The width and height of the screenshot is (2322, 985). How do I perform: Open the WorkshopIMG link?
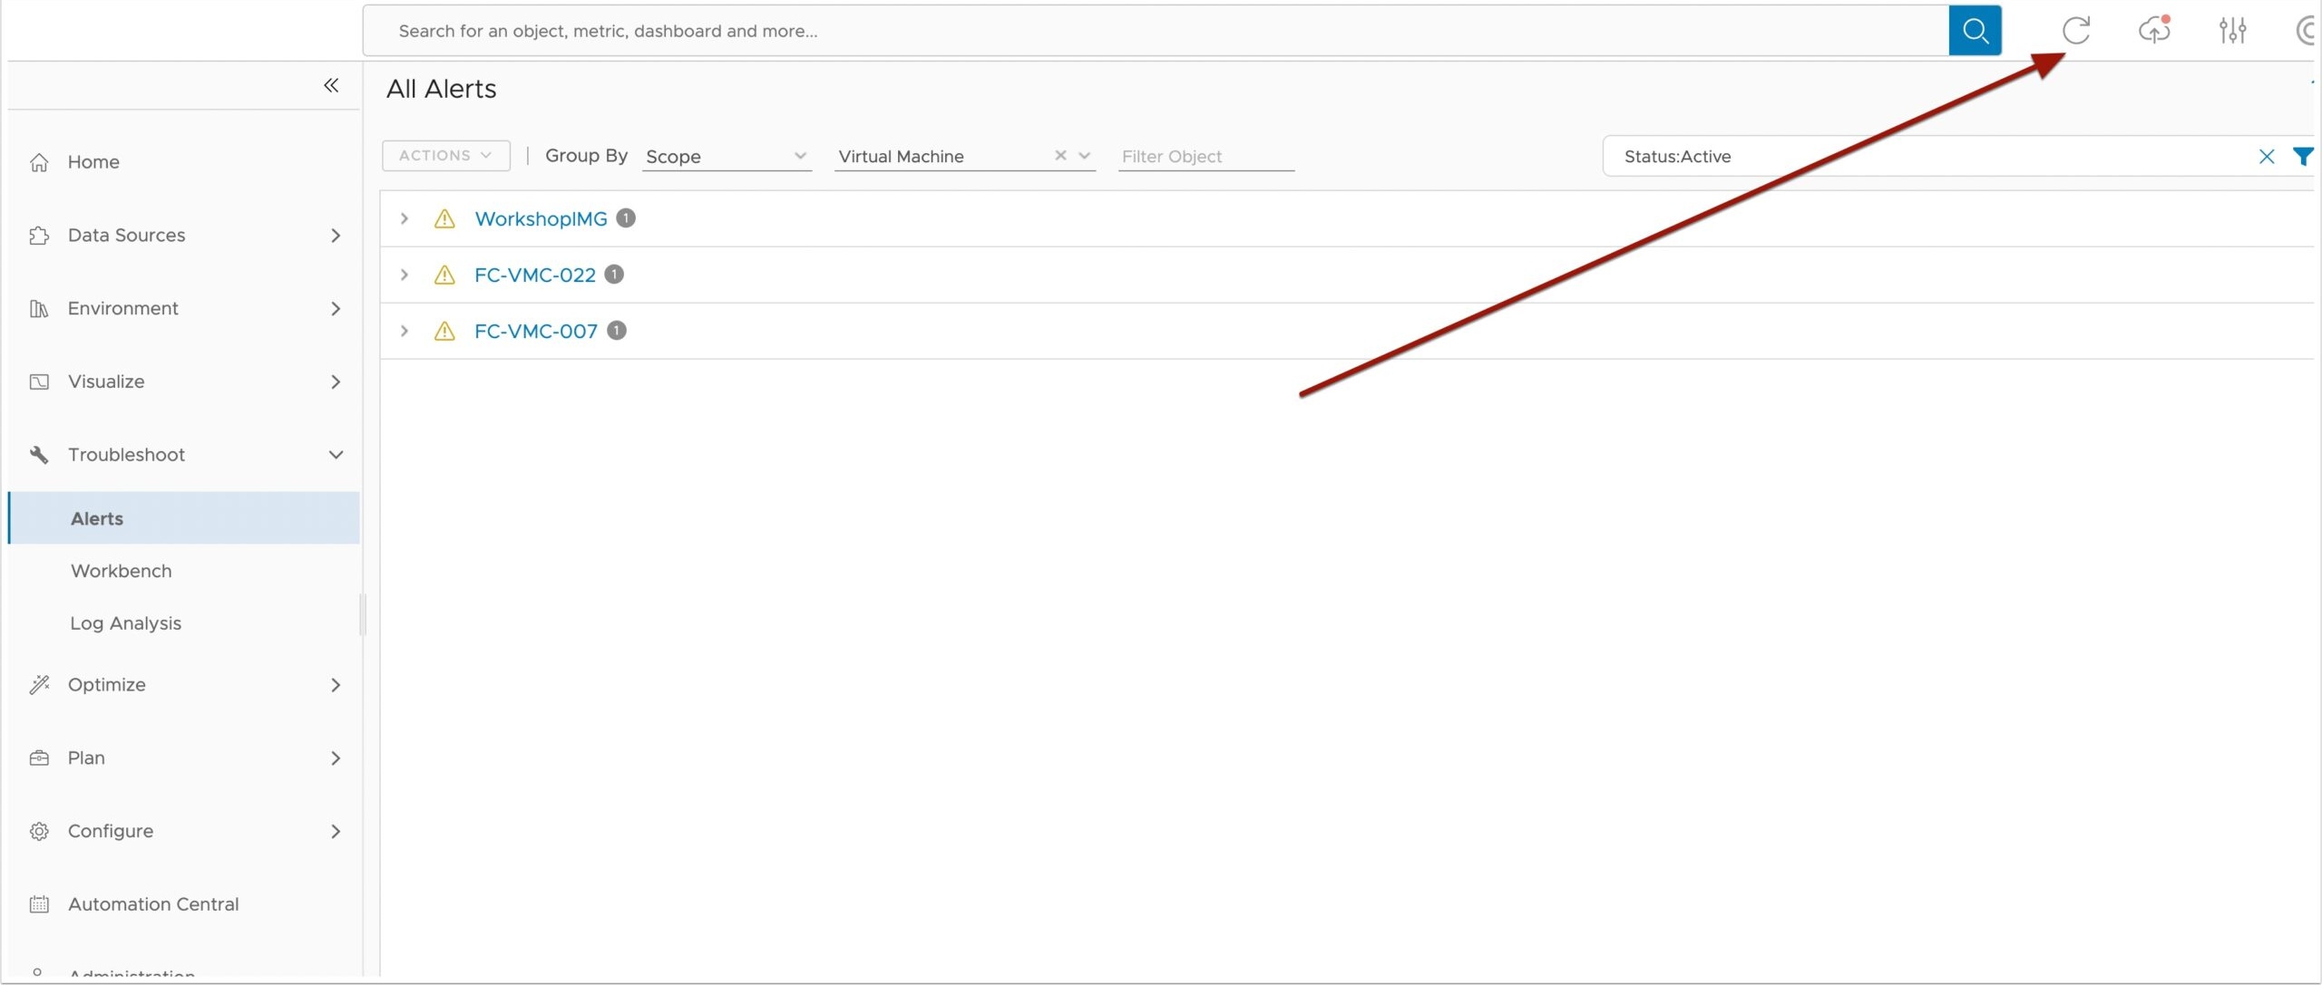541,218
